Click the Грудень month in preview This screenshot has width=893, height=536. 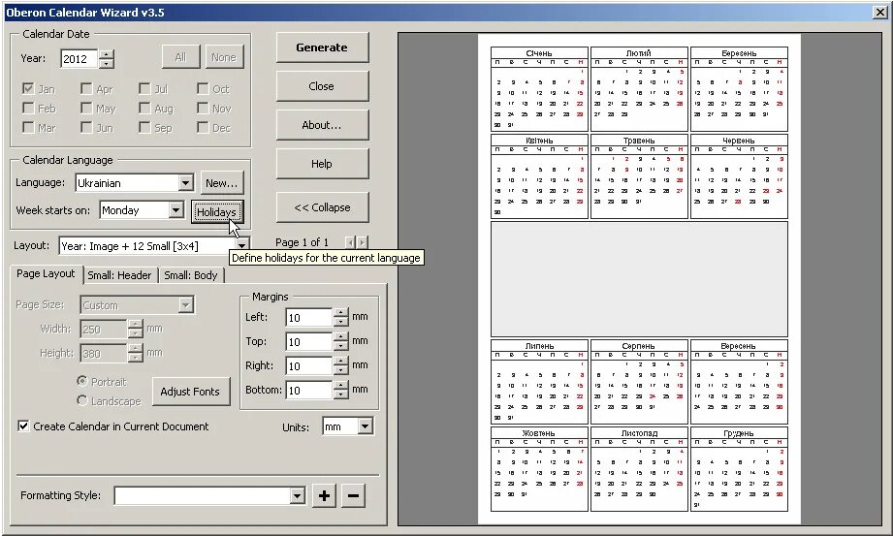pyautogui.click(x=739, y=469)
